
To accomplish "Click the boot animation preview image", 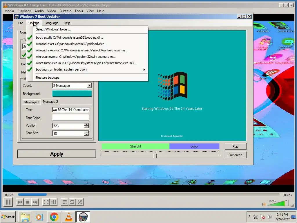I will coord(172,86).
